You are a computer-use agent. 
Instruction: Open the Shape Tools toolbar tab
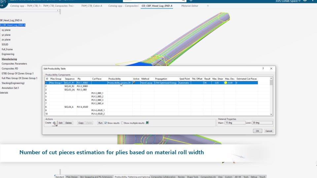pos(193,177)
